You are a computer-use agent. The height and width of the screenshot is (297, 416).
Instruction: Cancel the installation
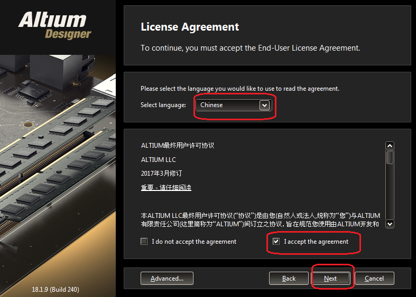pyautogui.click(x=374, y=279)
